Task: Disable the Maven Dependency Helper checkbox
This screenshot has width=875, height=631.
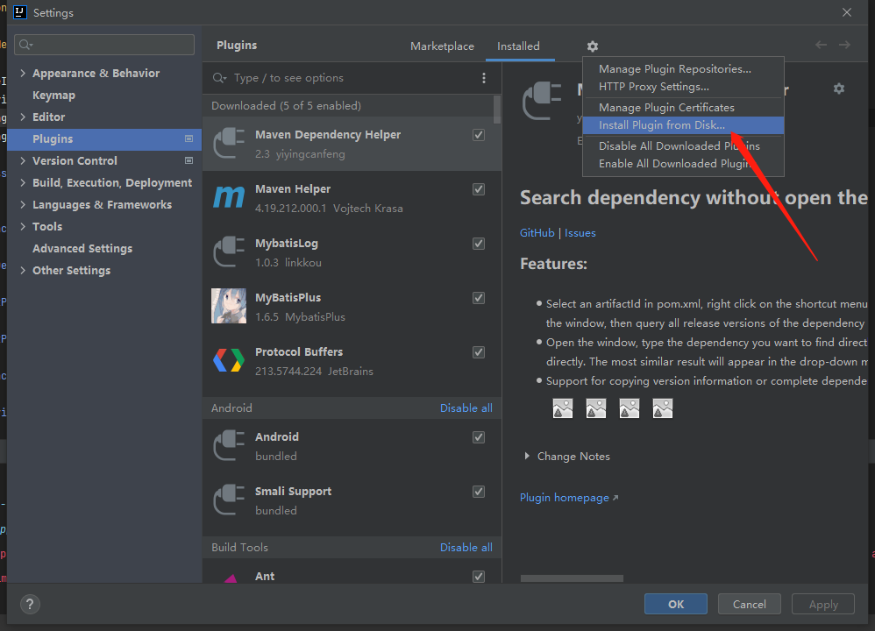Action: (x=479, y=135)
